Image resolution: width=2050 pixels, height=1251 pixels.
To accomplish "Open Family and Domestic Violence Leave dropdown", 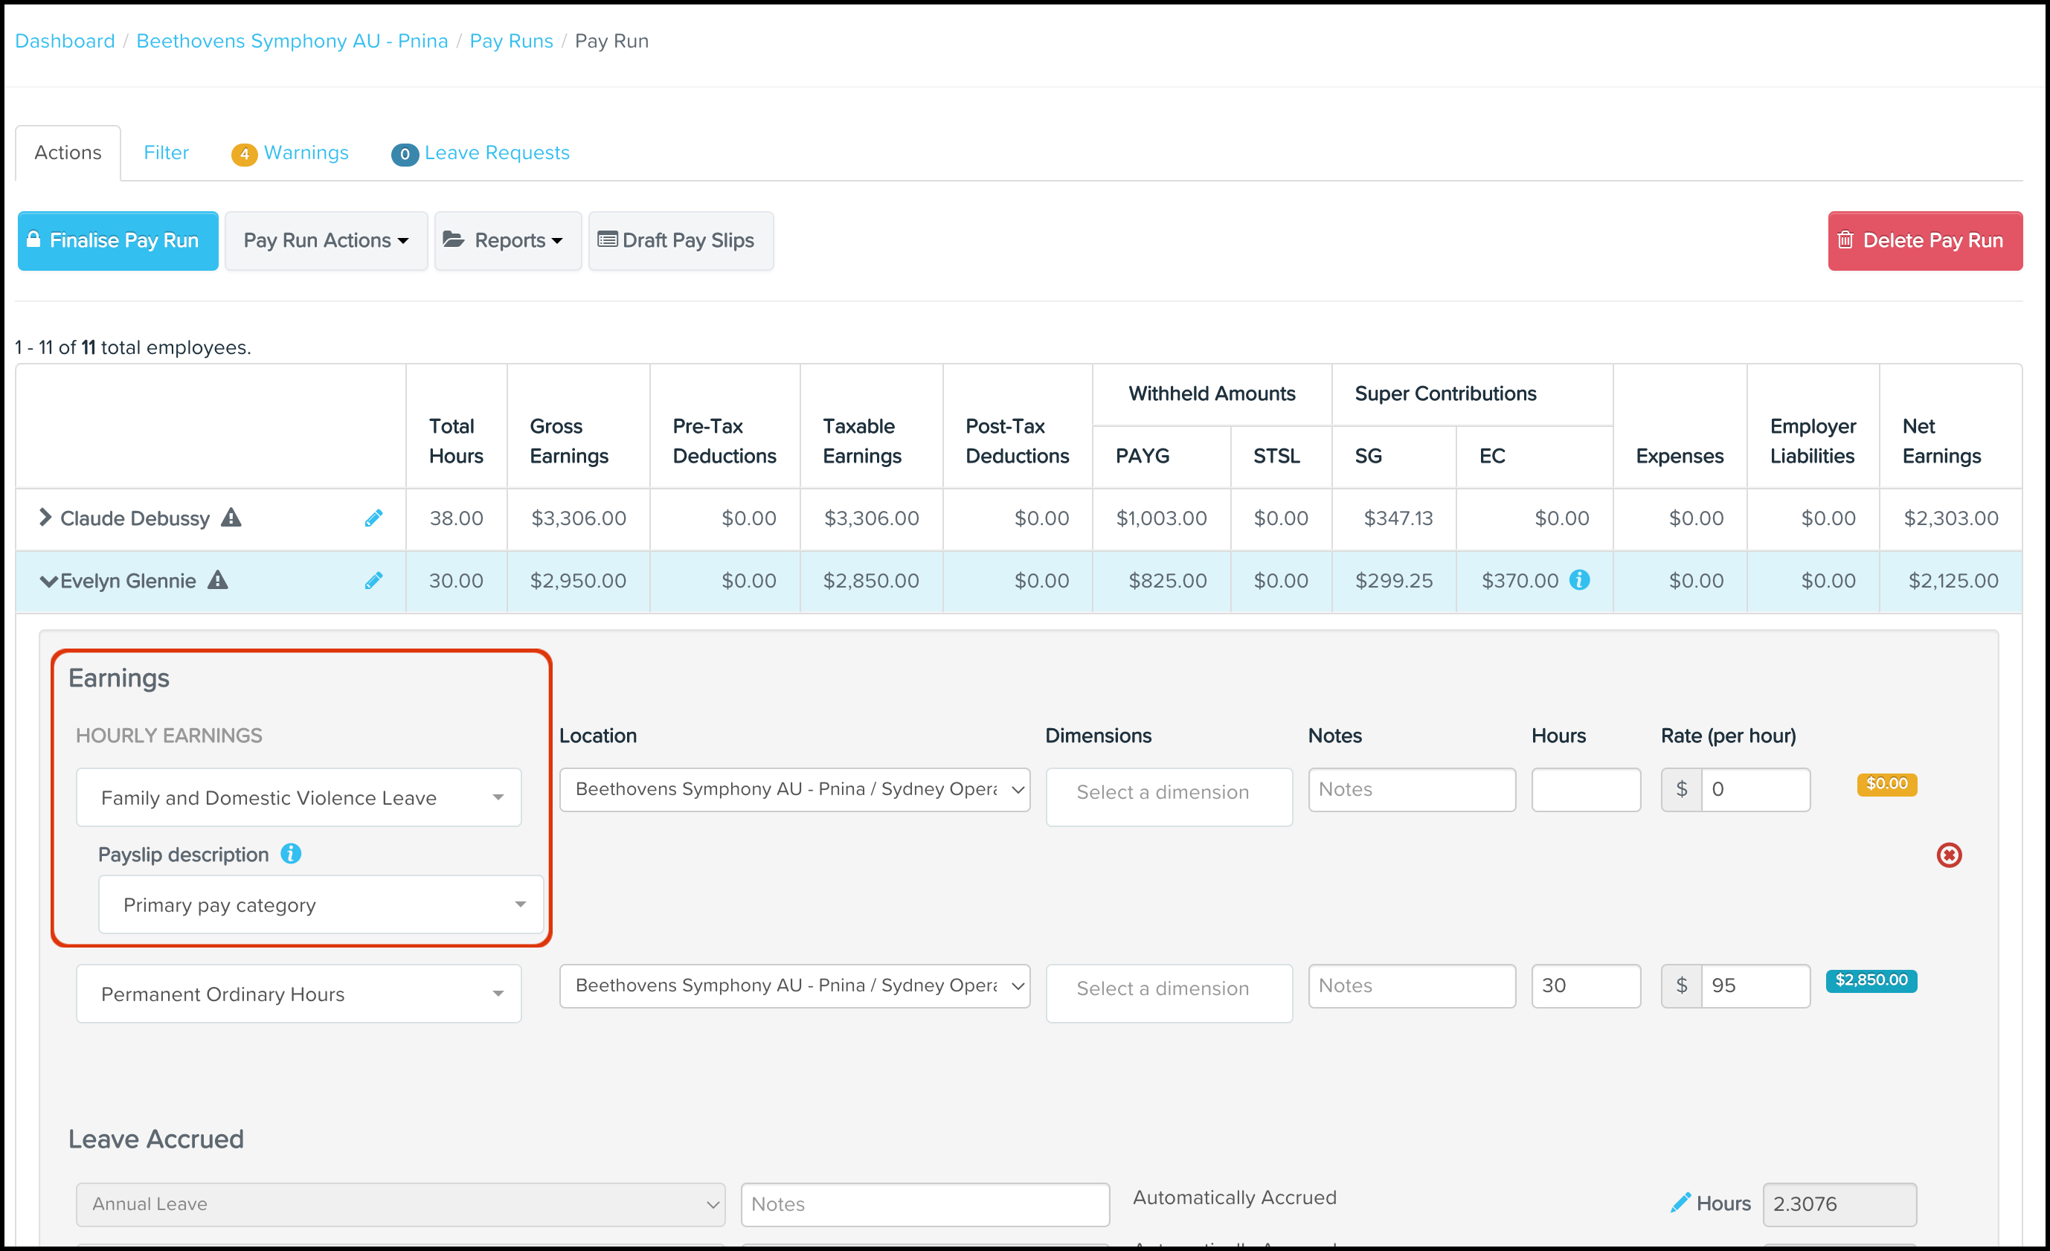I will [298, 797].
